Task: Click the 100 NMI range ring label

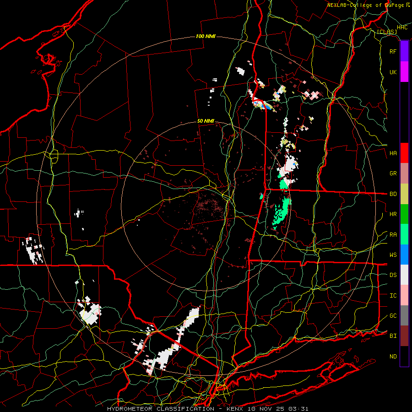Action: tap(206, 36)
